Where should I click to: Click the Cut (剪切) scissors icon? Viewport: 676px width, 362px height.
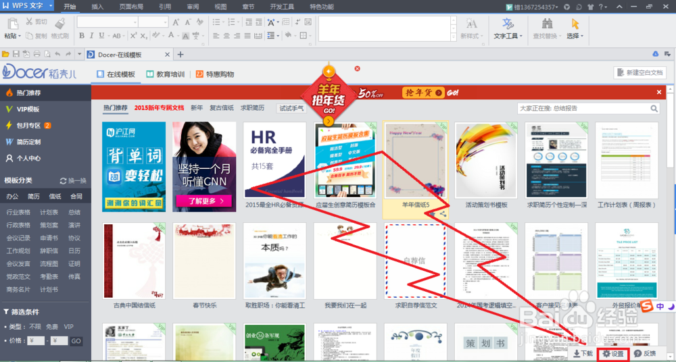point(29,22)
